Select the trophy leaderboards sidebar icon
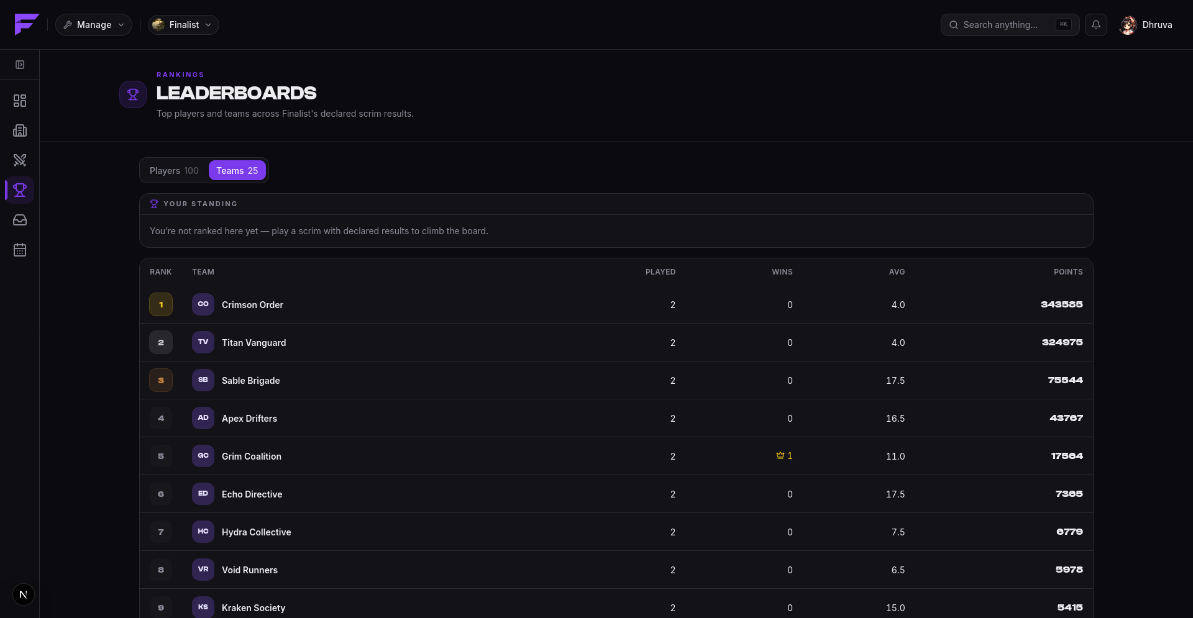1193x618 pixels. 20,190
